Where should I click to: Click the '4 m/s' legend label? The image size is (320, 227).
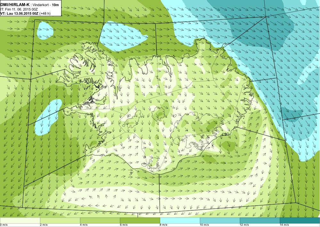coord(84,225)
